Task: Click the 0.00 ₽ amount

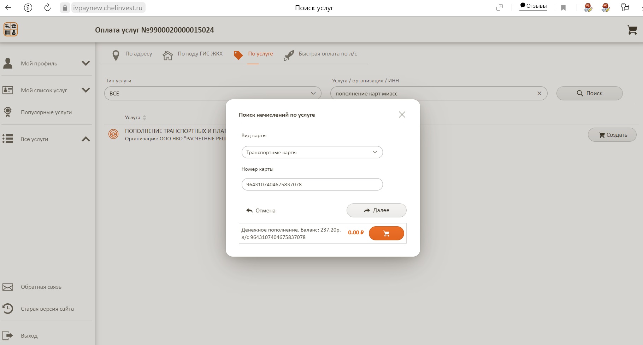Action: 356,233
